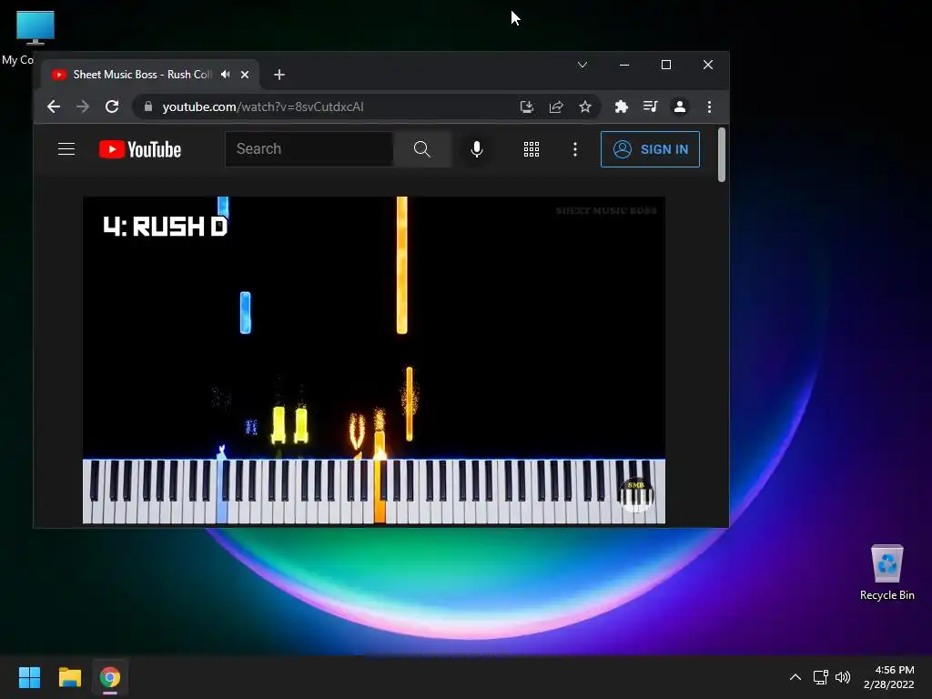Bookmark this page with the star icon
Image resolution: width=932 pixels, height=699 pixels.
585,107
